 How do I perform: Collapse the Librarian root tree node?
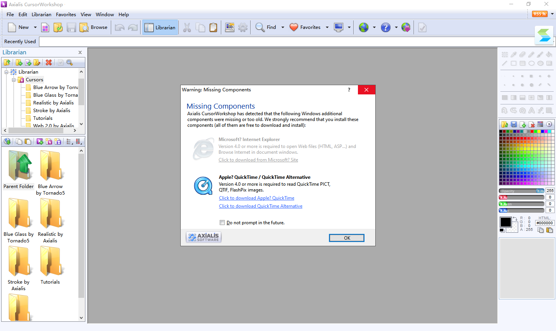pos(6,72)
